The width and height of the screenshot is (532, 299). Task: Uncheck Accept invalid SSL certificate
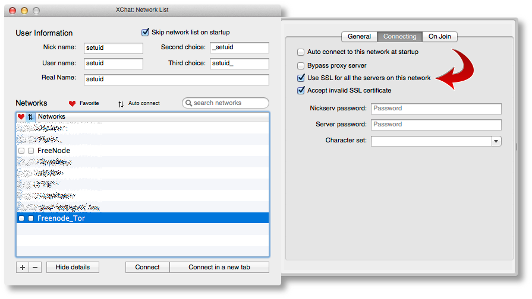[301, 90]
